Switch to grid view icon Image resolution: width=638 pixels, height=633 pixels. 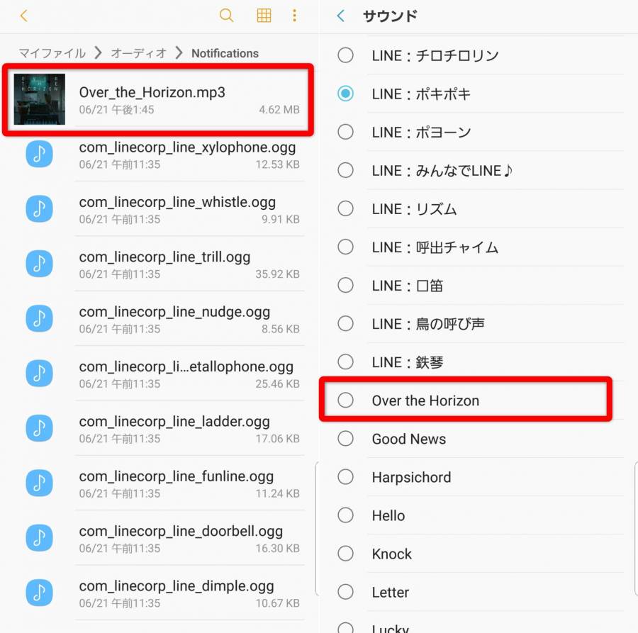264,16
